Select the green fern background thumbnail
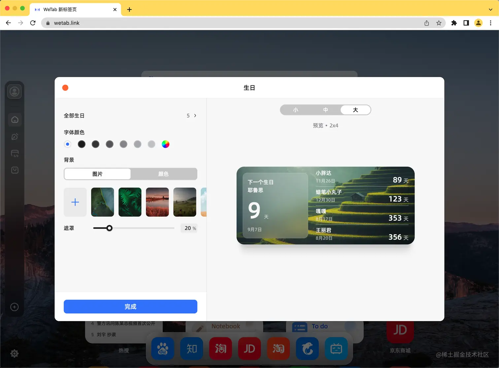 [130, 202]
